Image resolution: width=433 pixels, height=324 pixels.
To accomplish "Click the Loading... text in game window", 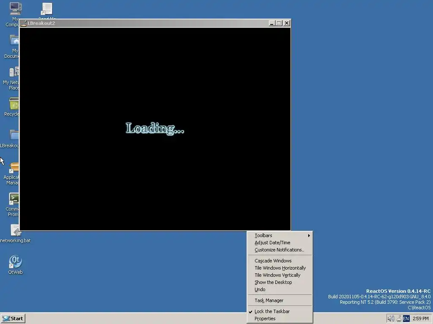I will (x=155, y=128).
